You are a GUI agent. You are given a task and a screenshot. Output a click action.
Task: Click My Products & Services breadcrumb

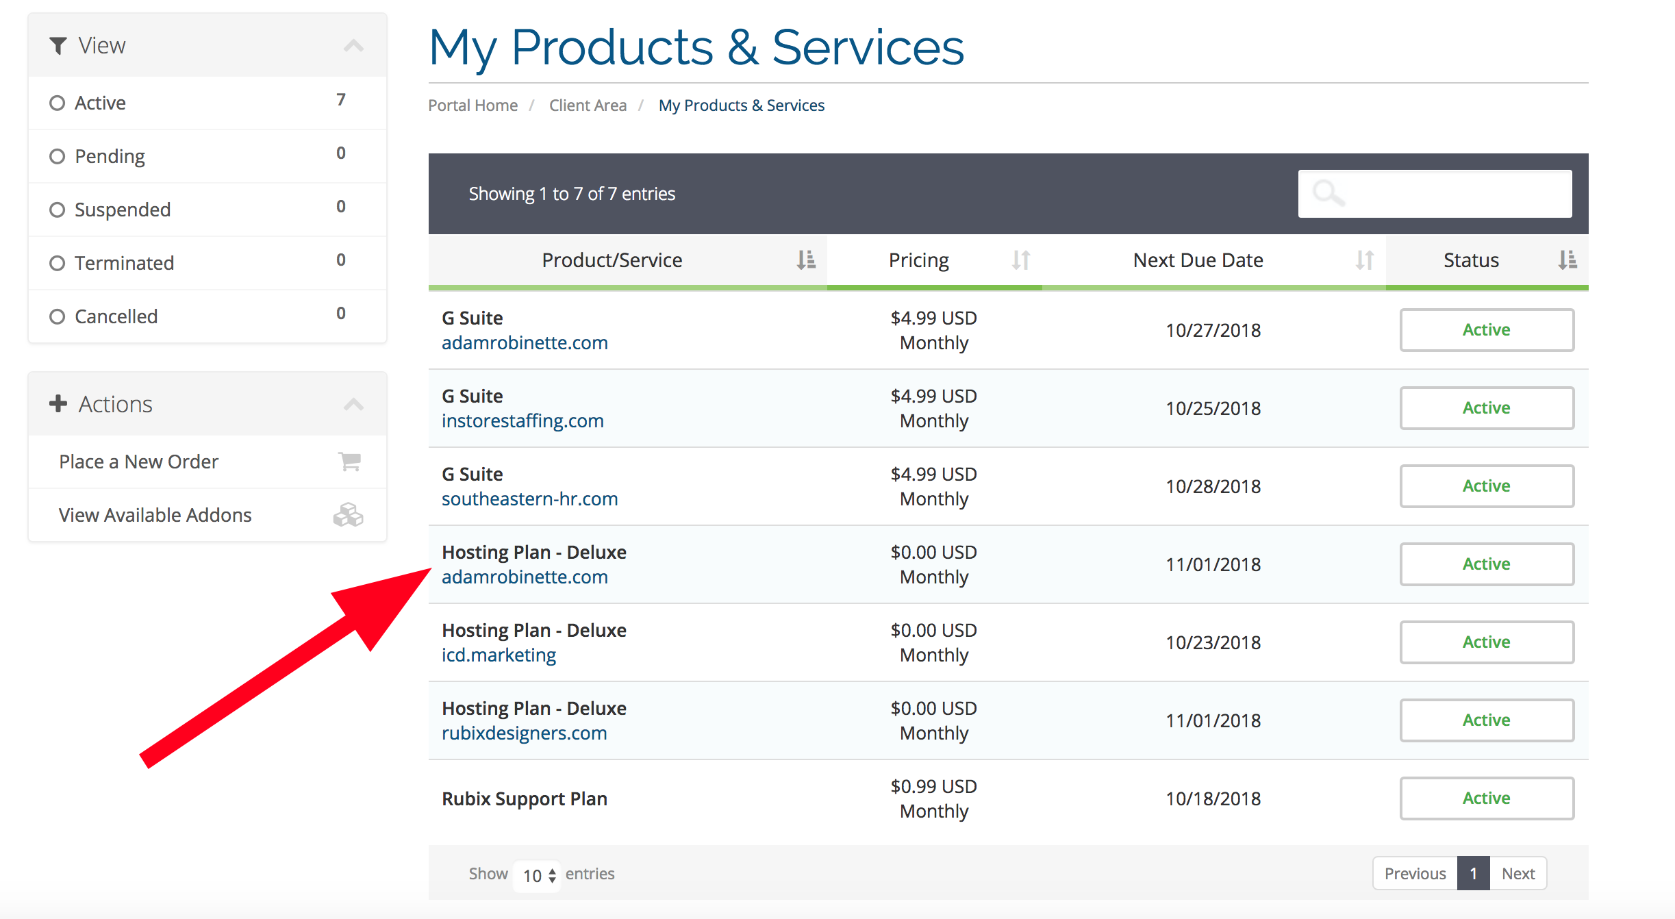click(x=742, y=105)
